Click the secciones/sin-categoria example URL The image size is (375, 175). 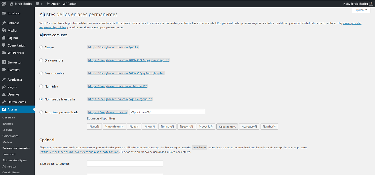(79, 152)
